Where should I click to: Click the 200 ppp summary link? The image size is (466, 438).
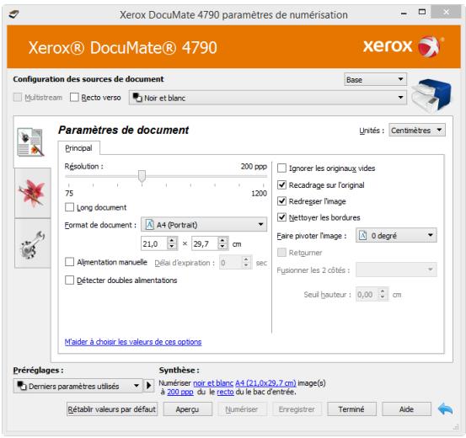(180, 393)
